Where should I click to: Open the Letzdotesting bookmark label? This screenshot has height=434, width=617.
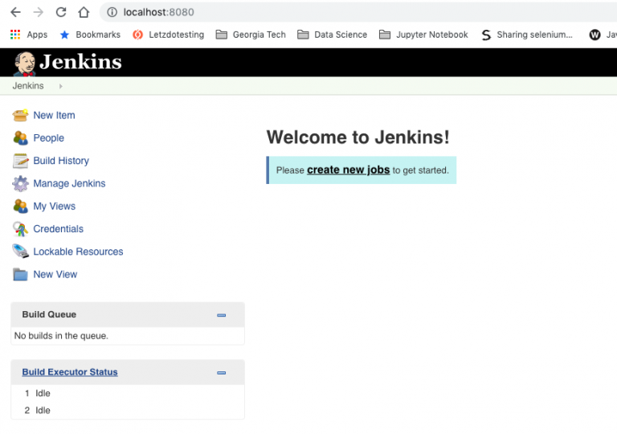pyautogui.click(x=176, y=35)
